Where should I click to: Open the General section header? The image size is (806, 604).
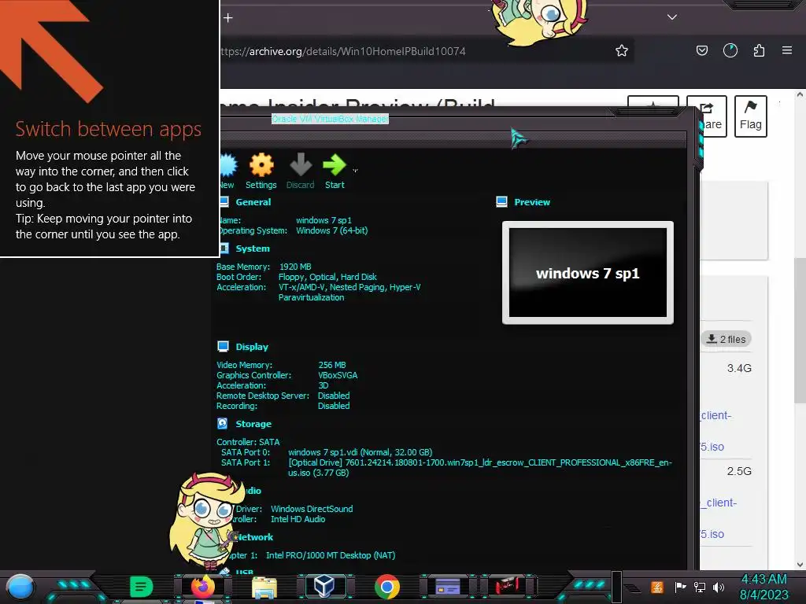click(253, 202)
